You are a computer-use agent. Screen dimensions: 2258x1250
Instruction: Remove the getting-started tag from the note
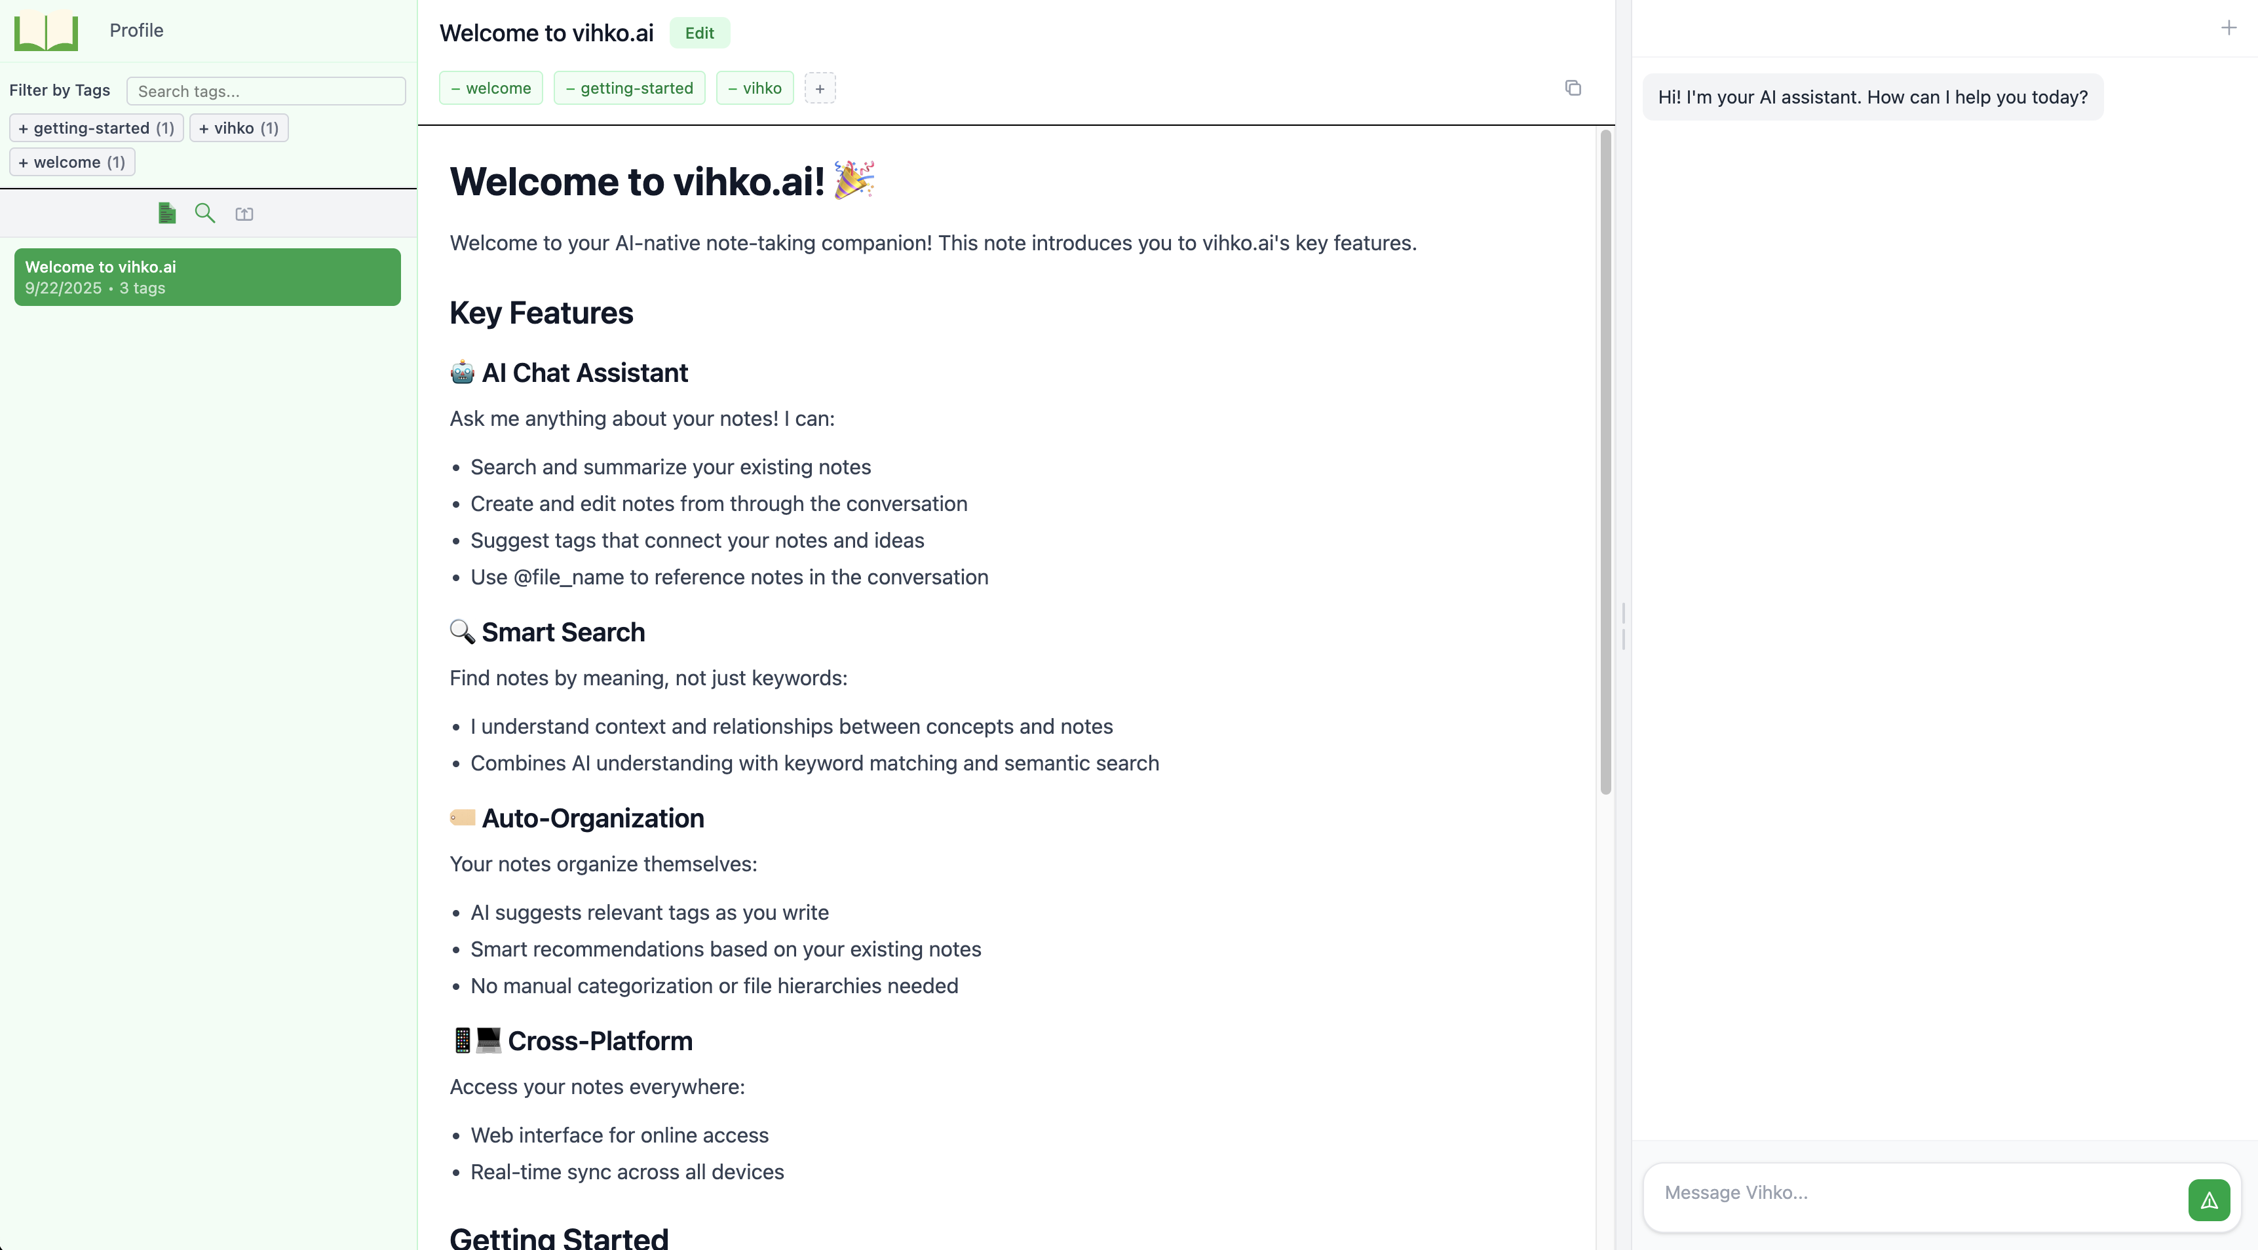(x=570, y=88)
